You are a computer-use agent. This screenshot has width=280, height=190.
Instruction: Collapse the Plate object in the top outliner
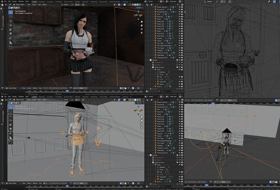pos(153,70)
